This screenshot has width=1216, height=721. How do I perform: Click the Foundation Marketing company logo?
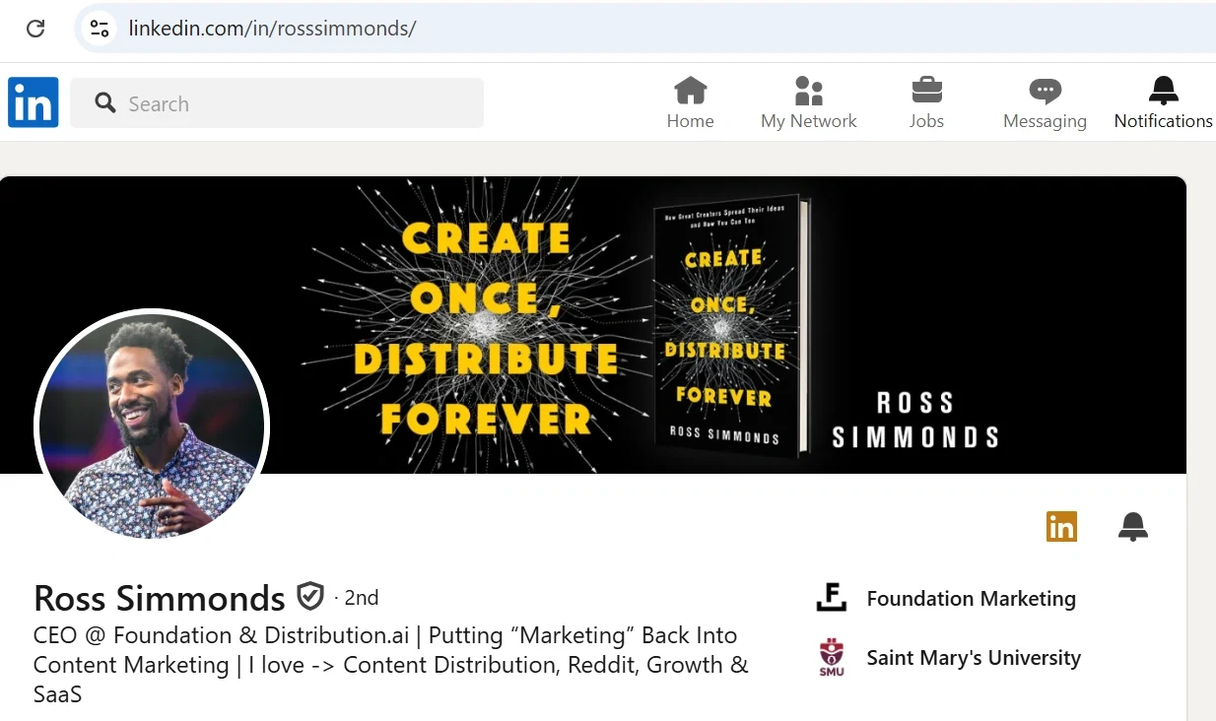tap(831, 597)
